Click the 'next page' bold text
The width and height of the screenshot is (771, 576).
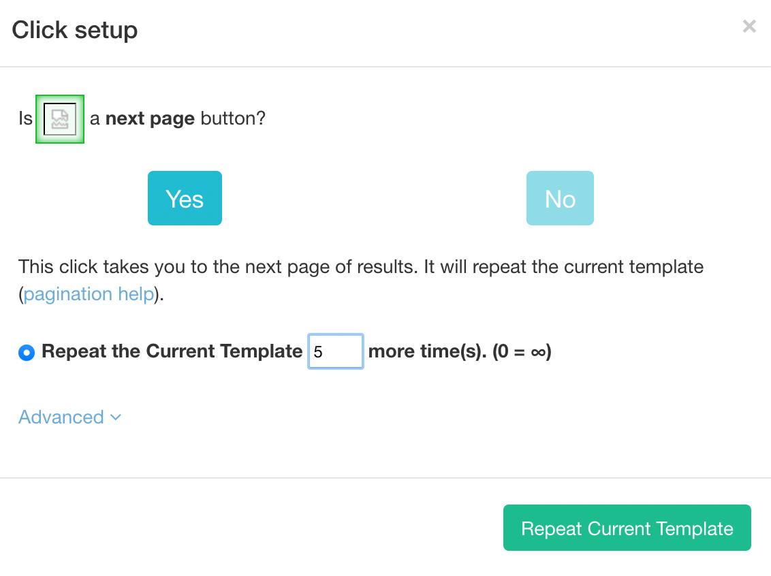[150, 118]
